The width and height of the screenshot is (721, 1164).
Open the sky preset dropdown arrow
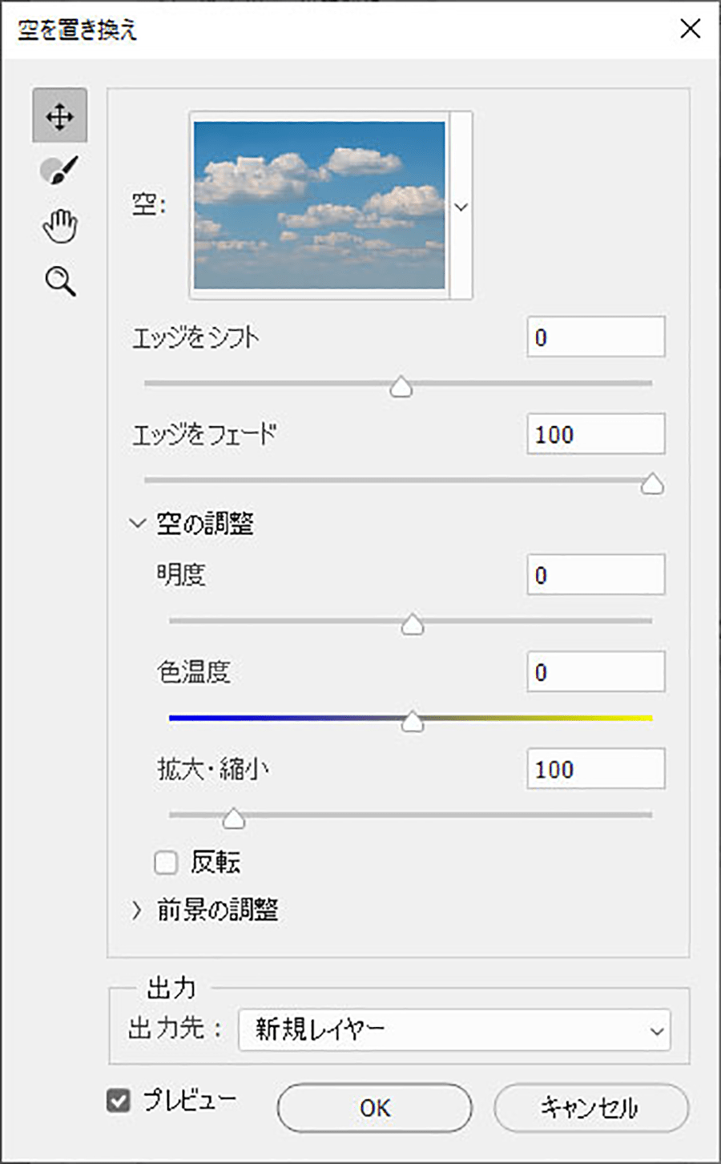[461, 207]
